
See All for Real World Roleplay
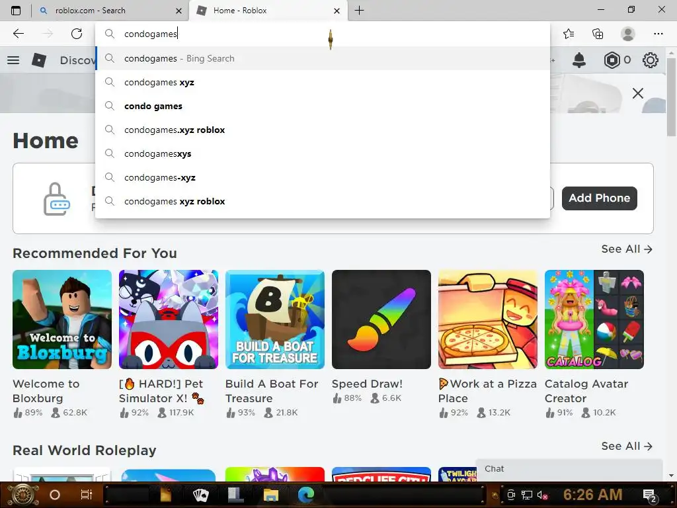click(627, 446)
